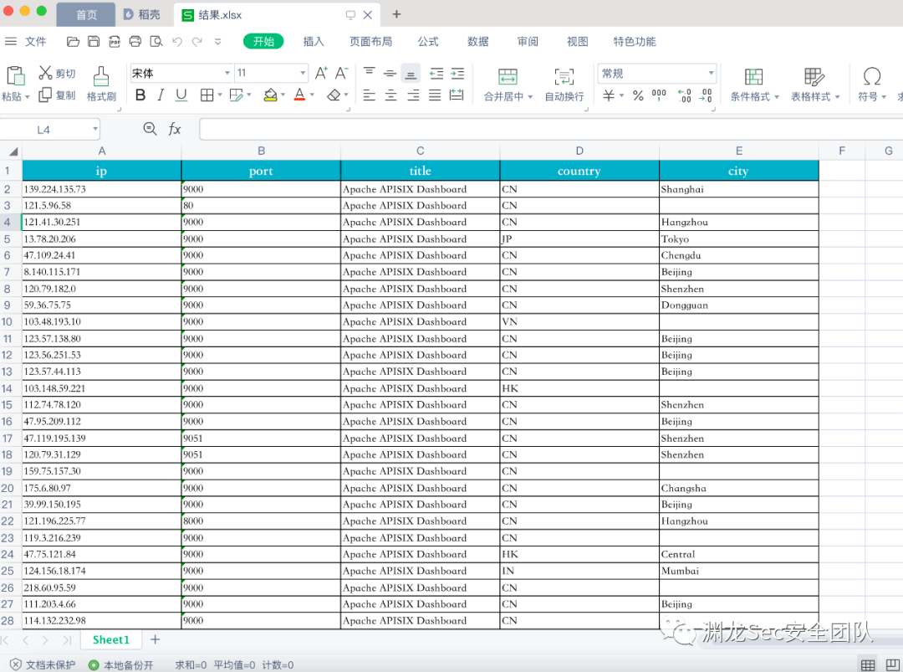Increase decimal places
This screenshot has height=672, width=903.
pos(684,95)
